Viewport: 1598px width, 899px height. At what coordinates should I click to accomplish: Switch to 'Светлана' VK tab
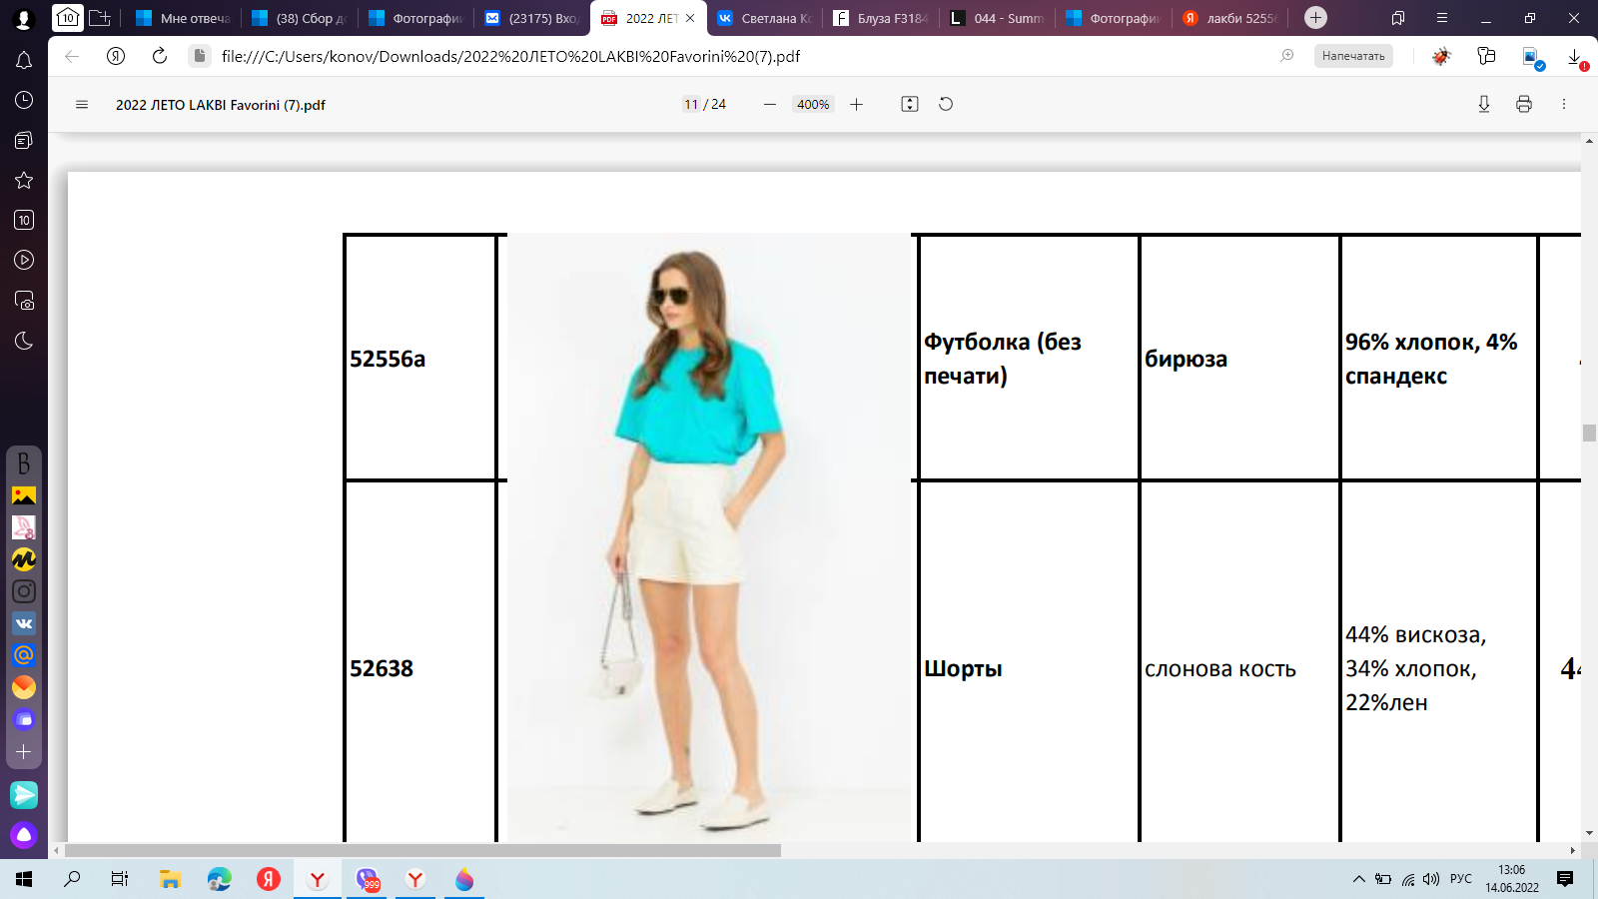point(763,18)
